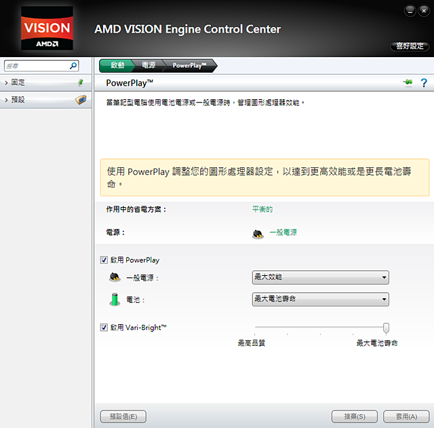Click the plug icon beside the 一般電源 dropdown
Image resolution: width=434 pixels, height=428 pixels.
[115, 277]
